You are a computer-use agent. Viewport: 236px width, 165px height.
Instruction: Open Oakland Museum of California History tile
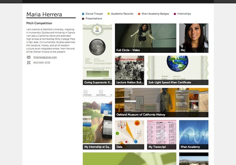pos(161,102)
